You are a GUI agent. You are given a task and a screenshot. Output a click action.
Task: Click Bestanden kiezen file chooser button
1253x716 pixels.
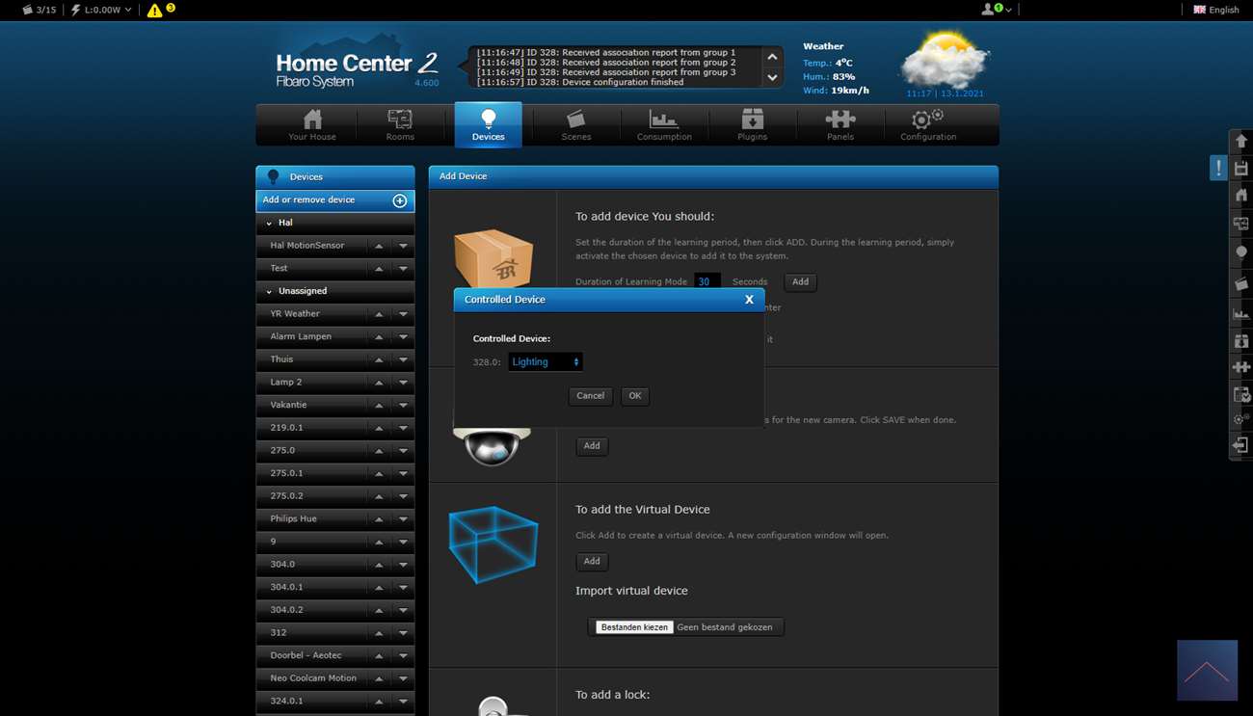coord(634,627)
